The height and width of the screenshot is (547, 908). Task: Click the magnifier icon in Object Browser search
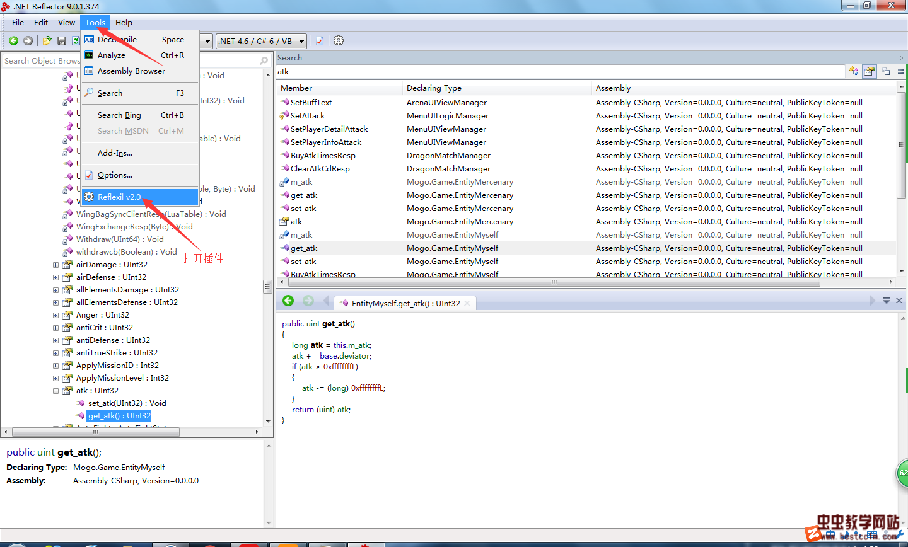click(264, 61)
